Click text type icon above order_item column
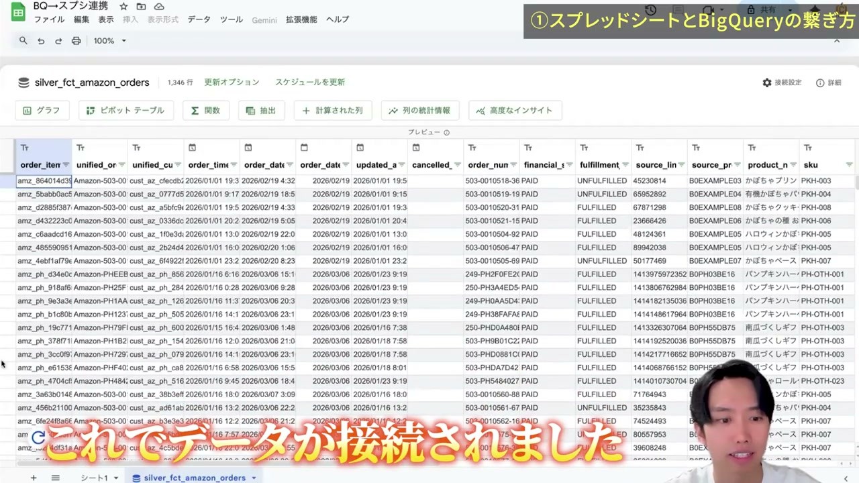The image size is (859, 483). coord(25,148)
